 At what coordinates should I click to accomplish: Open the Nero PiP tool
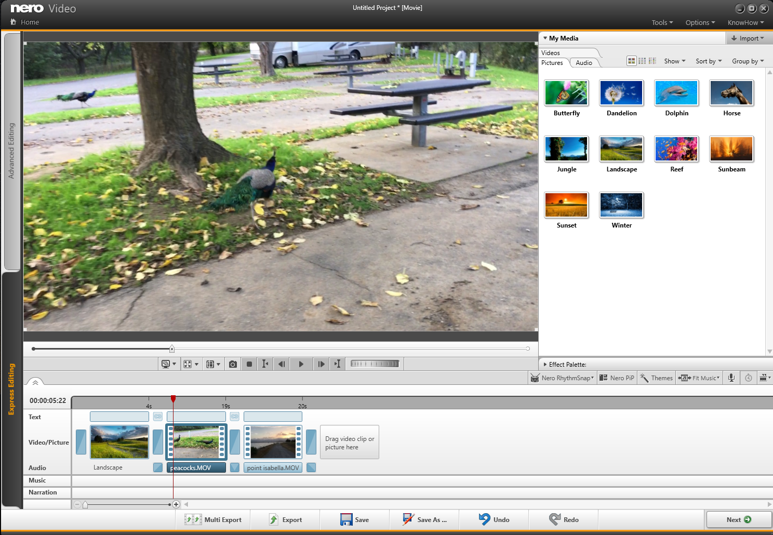(617, 378)
